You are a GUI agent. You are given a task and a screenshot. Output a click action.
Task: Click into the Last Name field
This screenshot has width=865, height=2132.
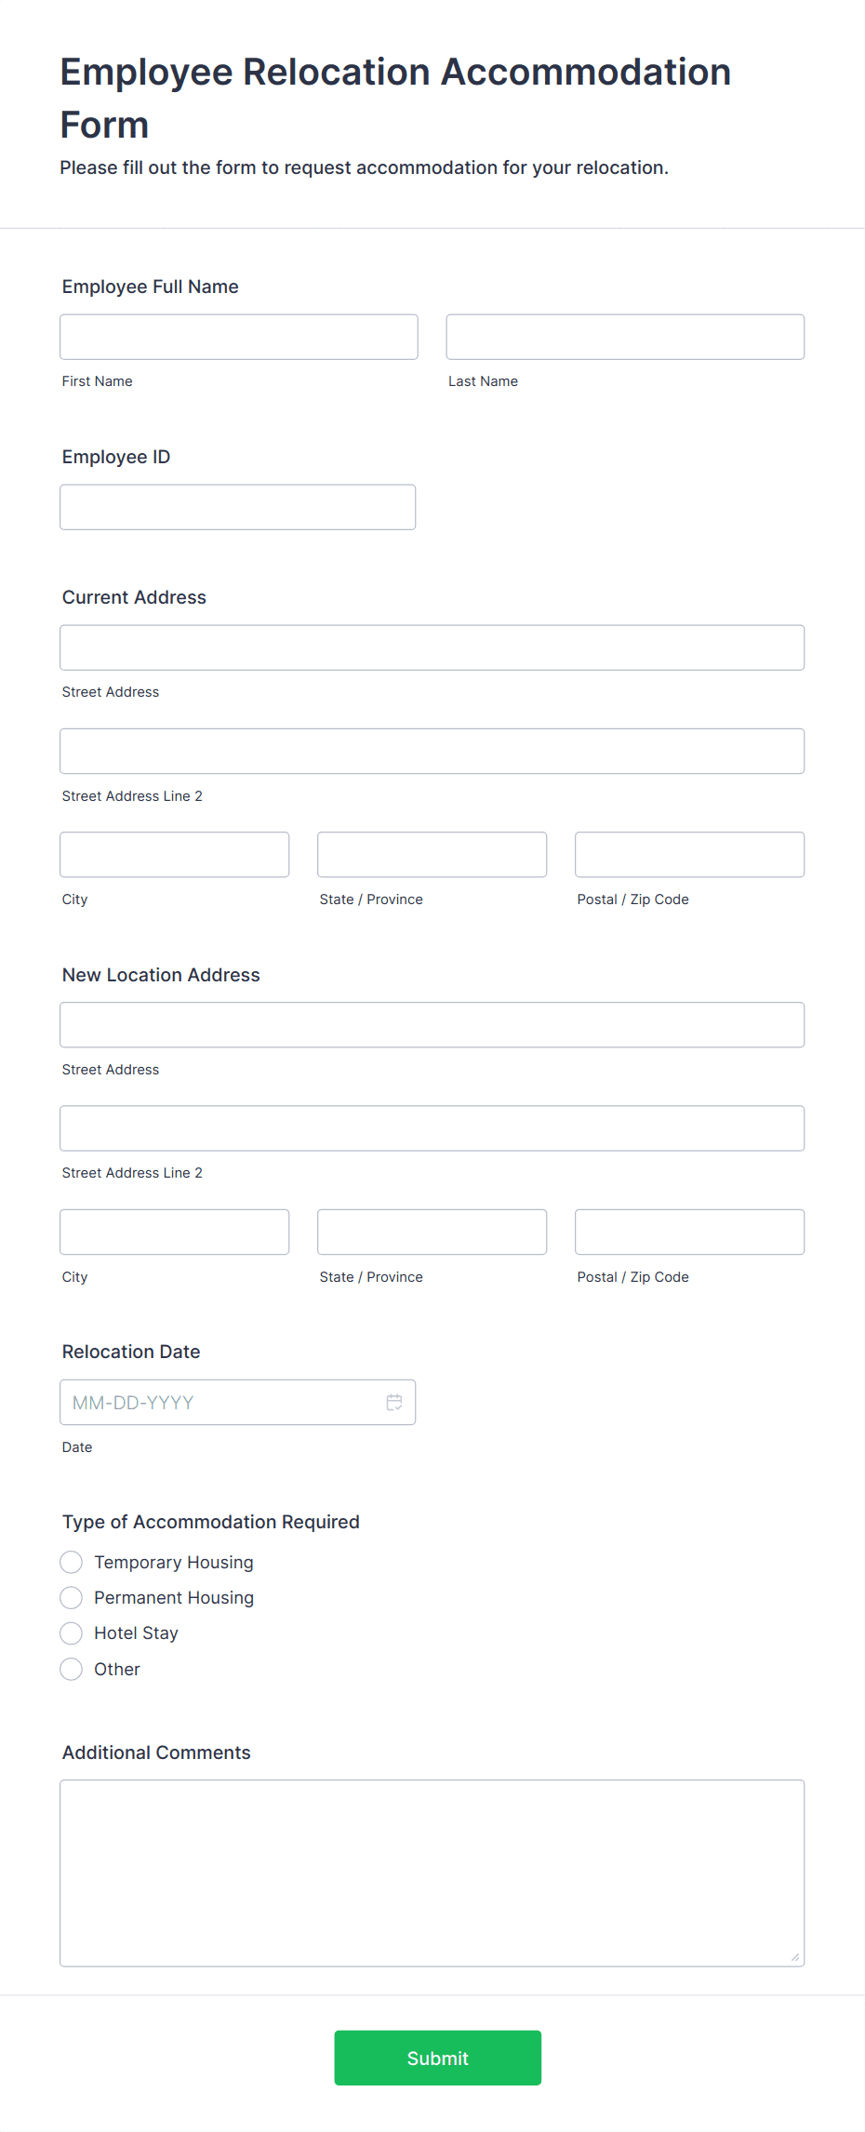pyautogui.click(x=625, y=337)
